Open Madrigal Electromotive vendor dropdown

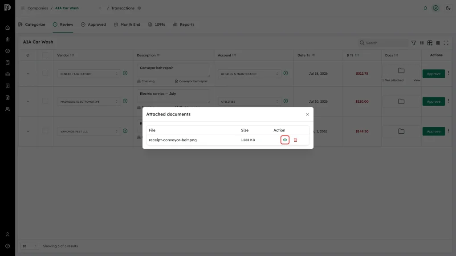point(89,102)
